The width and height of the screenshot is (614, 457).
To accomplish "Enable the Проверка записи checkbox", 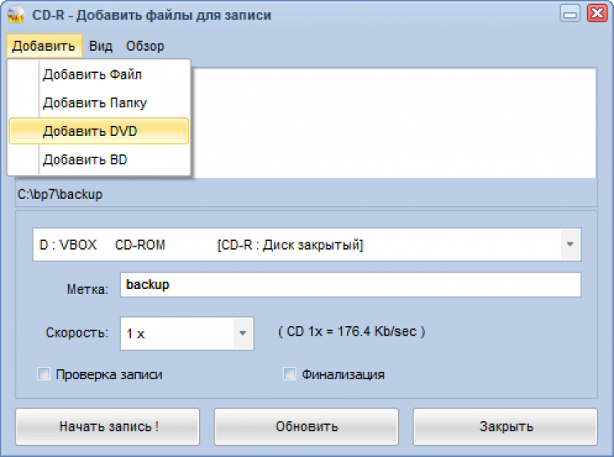I will coord(44,374).
